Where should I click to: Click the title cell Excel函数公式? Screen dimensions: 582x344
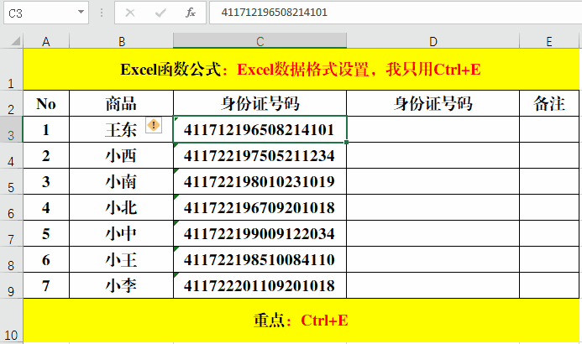pyautogui.click(x=301, y=70)
